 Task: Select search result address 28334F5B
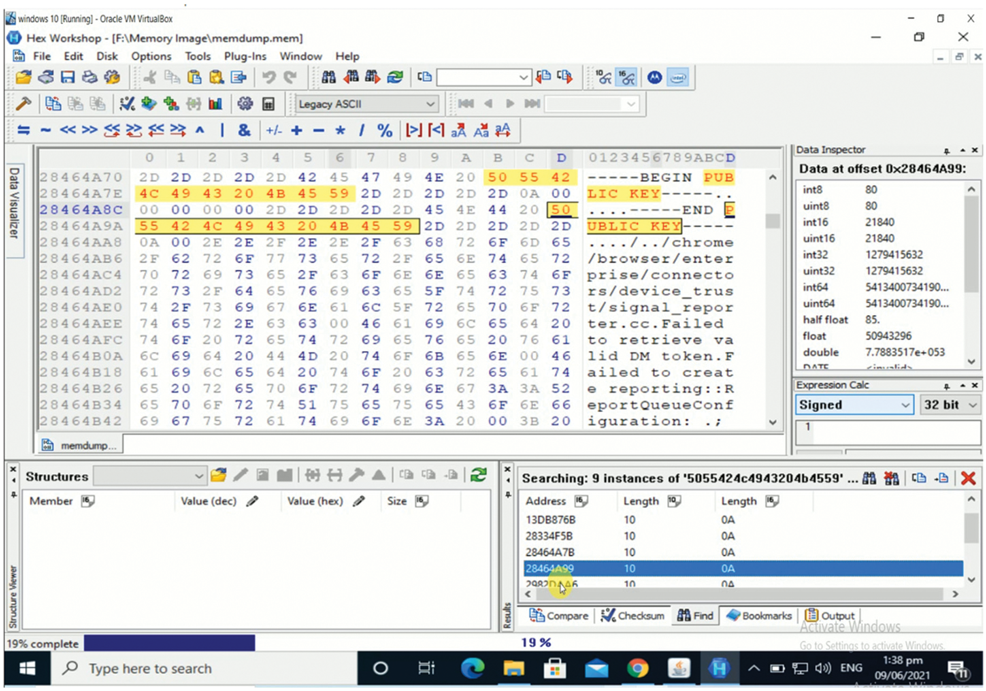click(x=549, y=536)
